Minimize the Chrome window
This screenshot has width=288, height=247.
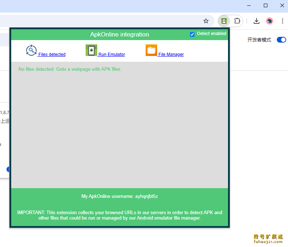(249, 5)
